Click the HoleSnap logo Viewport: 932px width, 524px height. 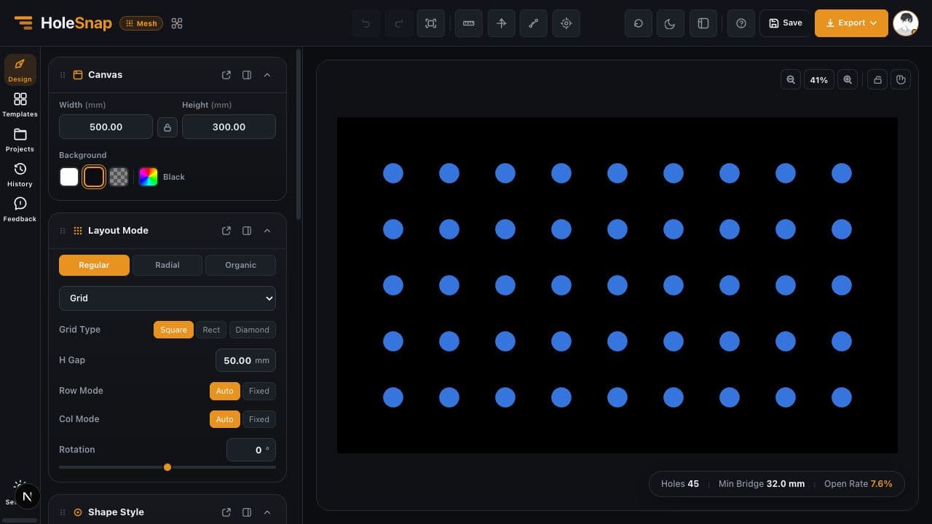[63, 23]
